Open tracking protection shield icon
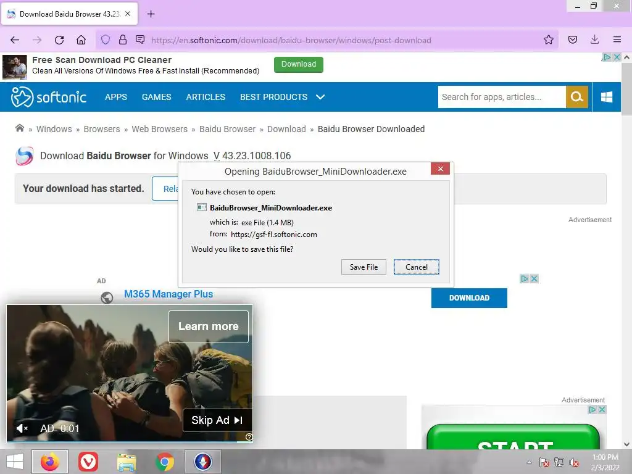632x474 pixels. point(106,39)
